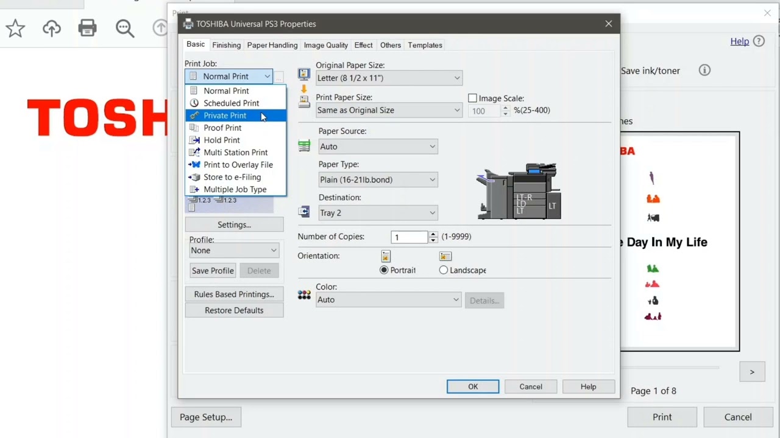Click the Settings... button
Viewport: 780px width, 438px height.
[x=234, y=224]
